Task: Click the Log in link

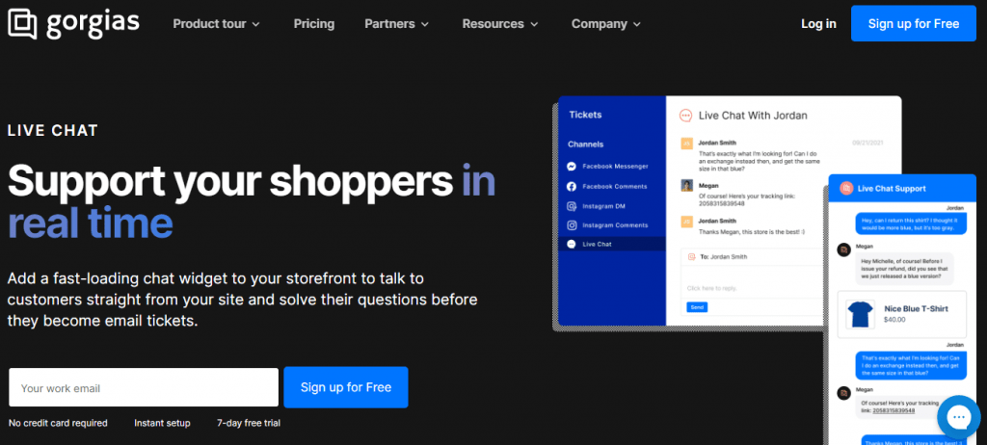Action: 818,24
